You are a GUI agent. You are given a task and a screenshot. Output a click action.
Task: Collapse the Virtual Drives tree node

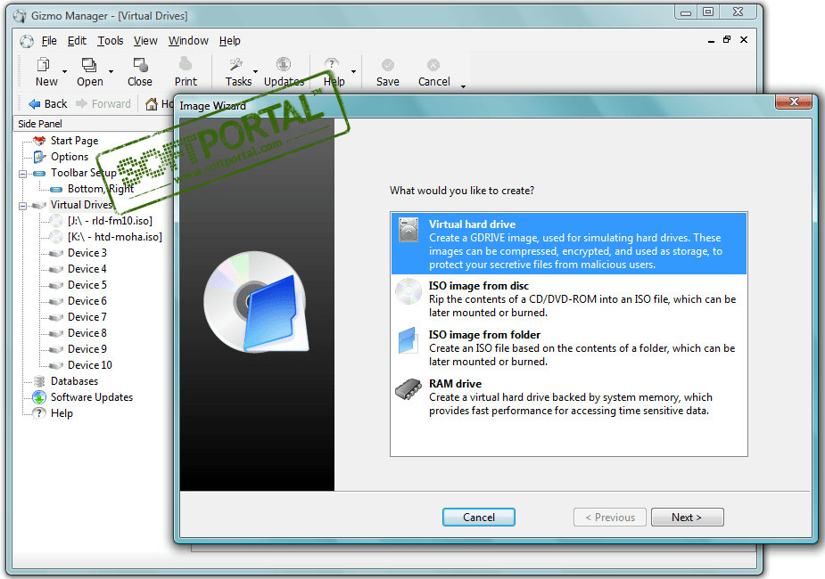[x=22, y=206]
